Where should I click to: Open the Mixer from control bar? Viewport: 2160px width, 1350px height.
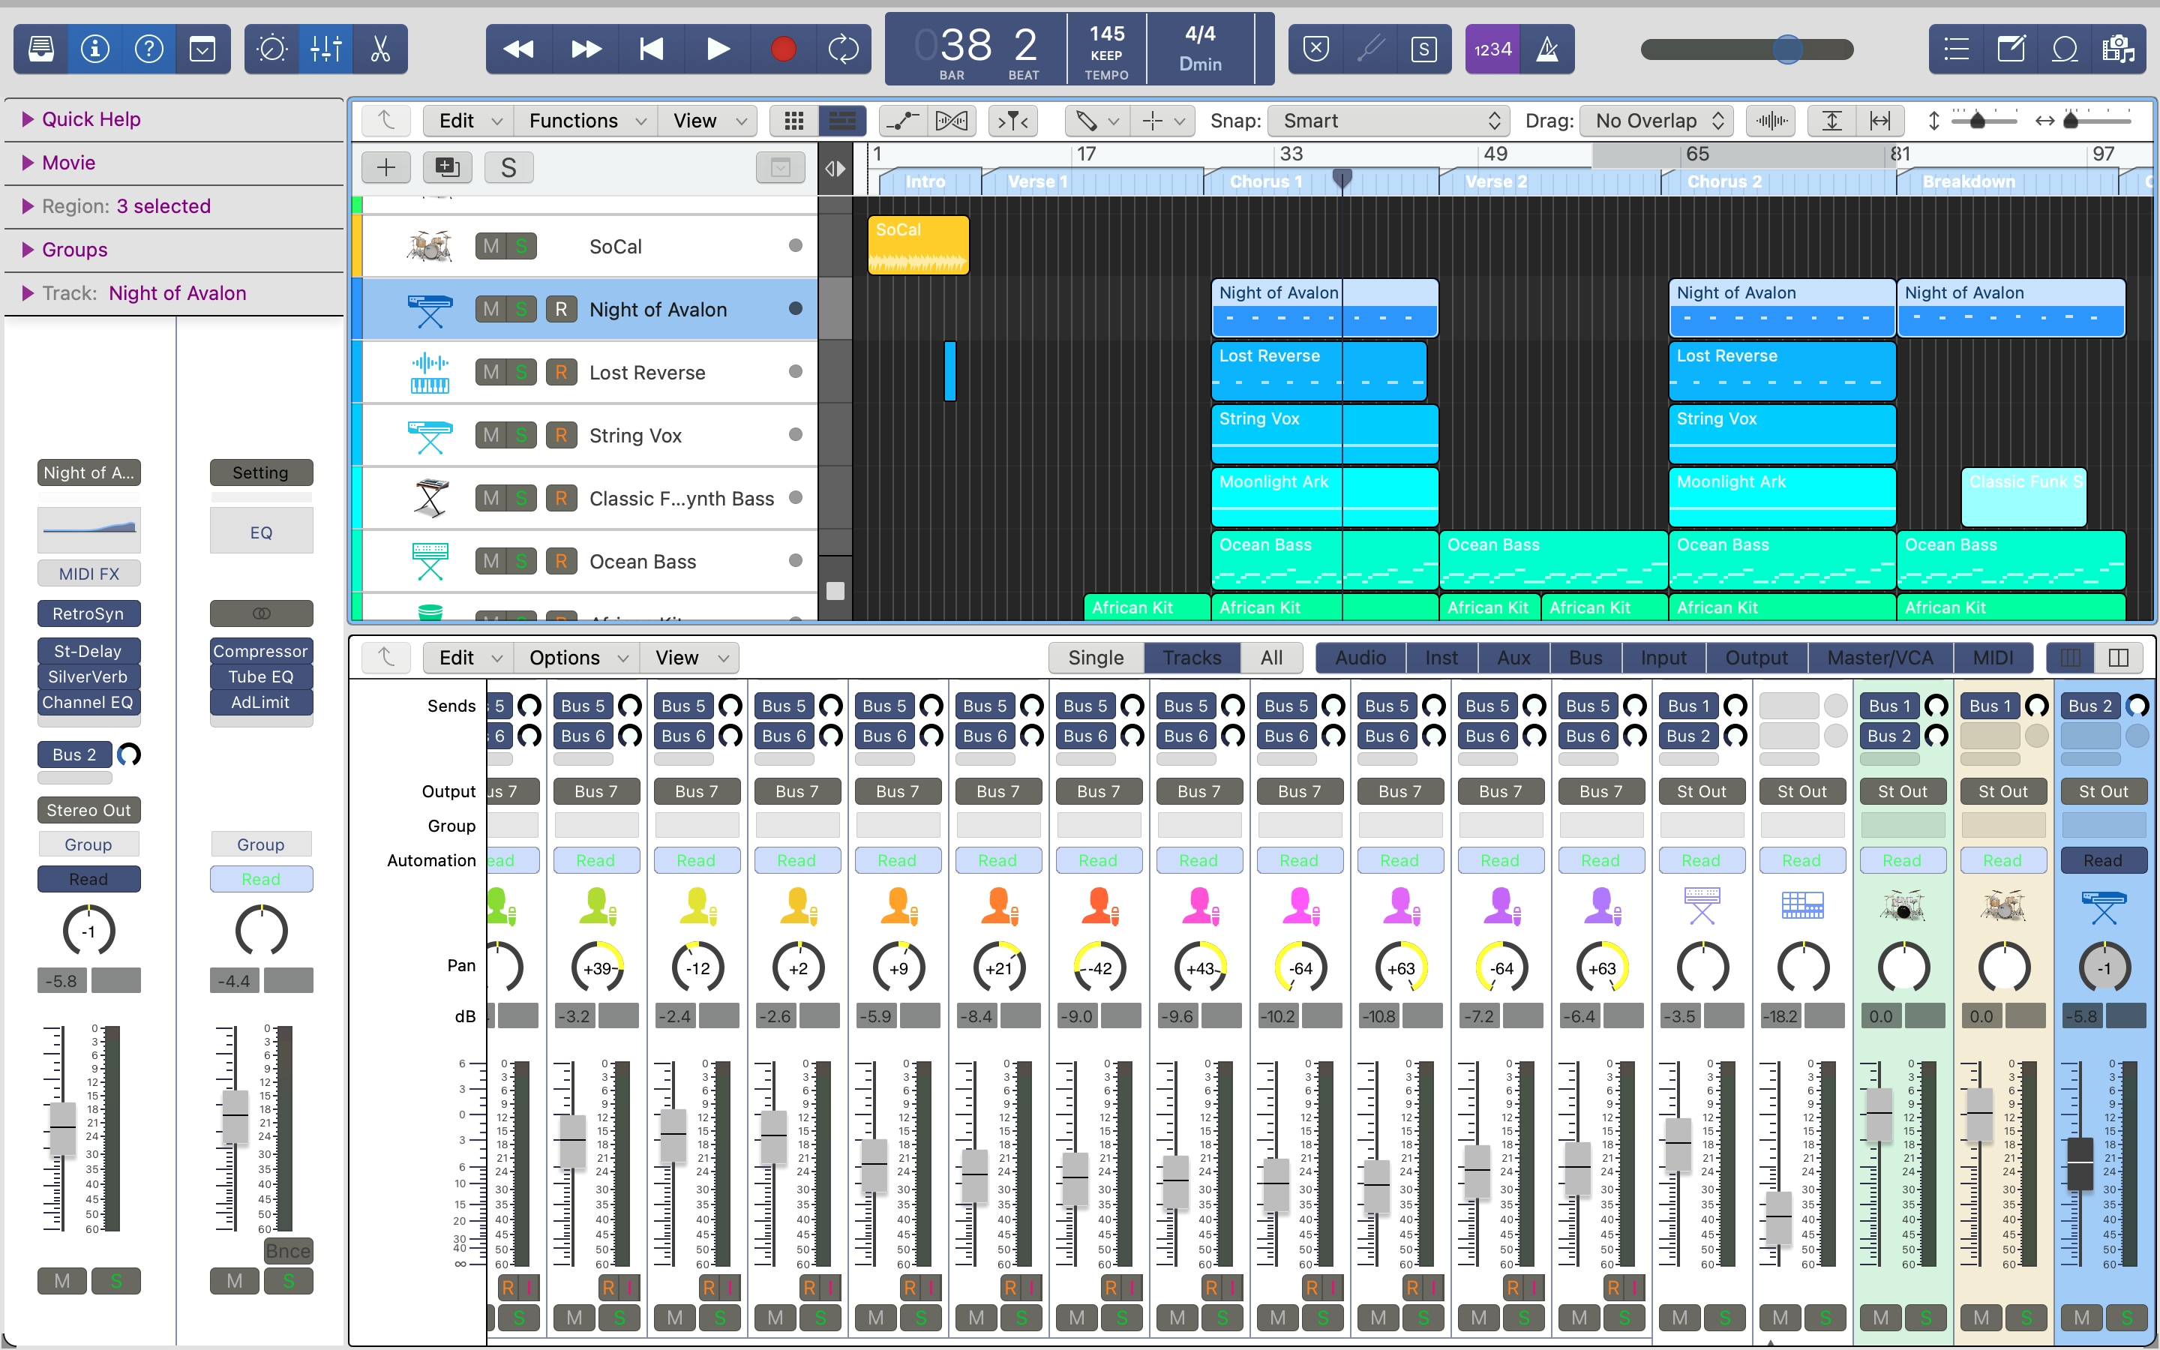(325, 49)
